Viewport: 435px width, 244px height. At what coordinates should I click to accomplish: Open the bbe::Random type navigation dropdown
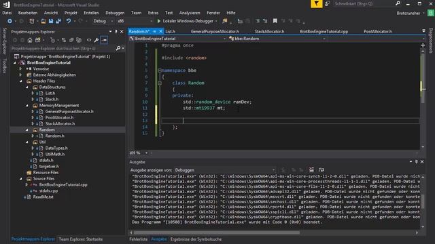coord(277,39)
